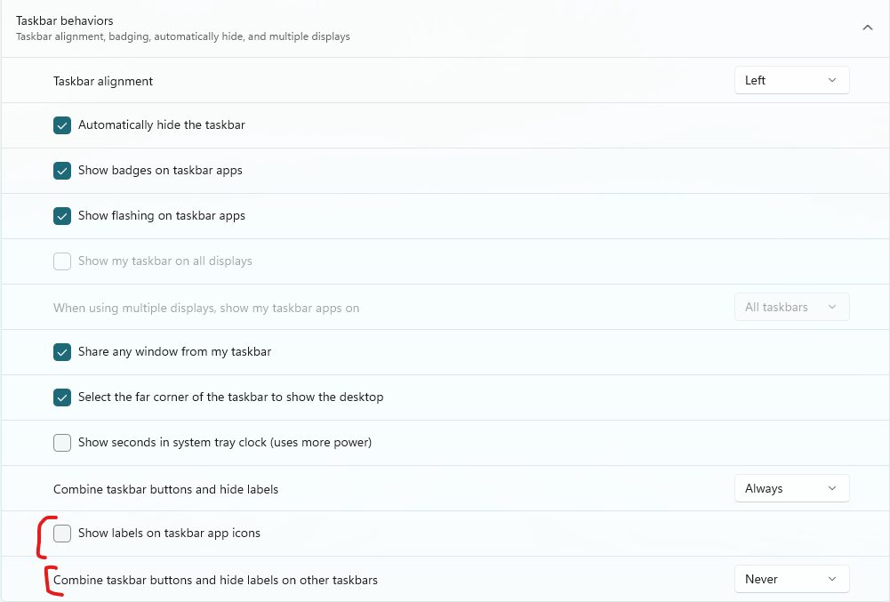Check Show labels on taskbar app icons
Image resolution: width=890 pixels, height=602 pixels.
tap(62, 534)
